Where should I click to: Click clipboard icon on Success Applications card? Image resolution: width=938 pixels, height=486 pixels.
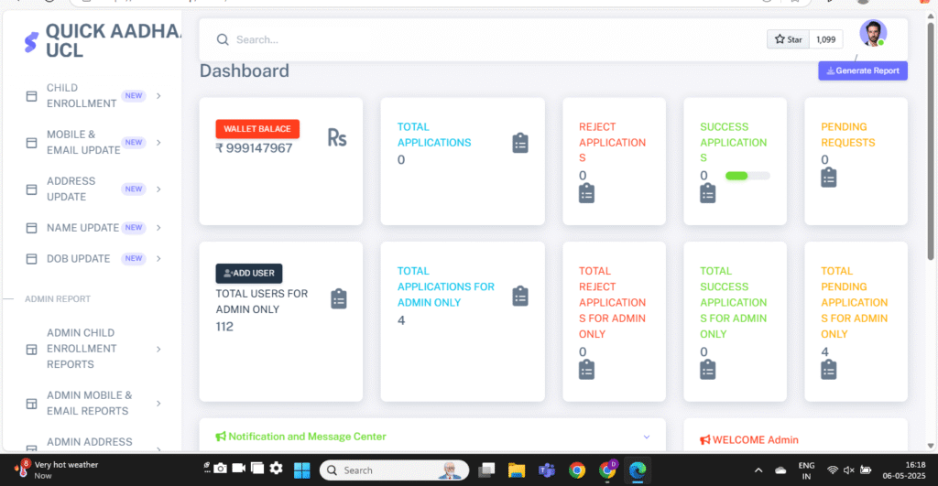[708, 193]
